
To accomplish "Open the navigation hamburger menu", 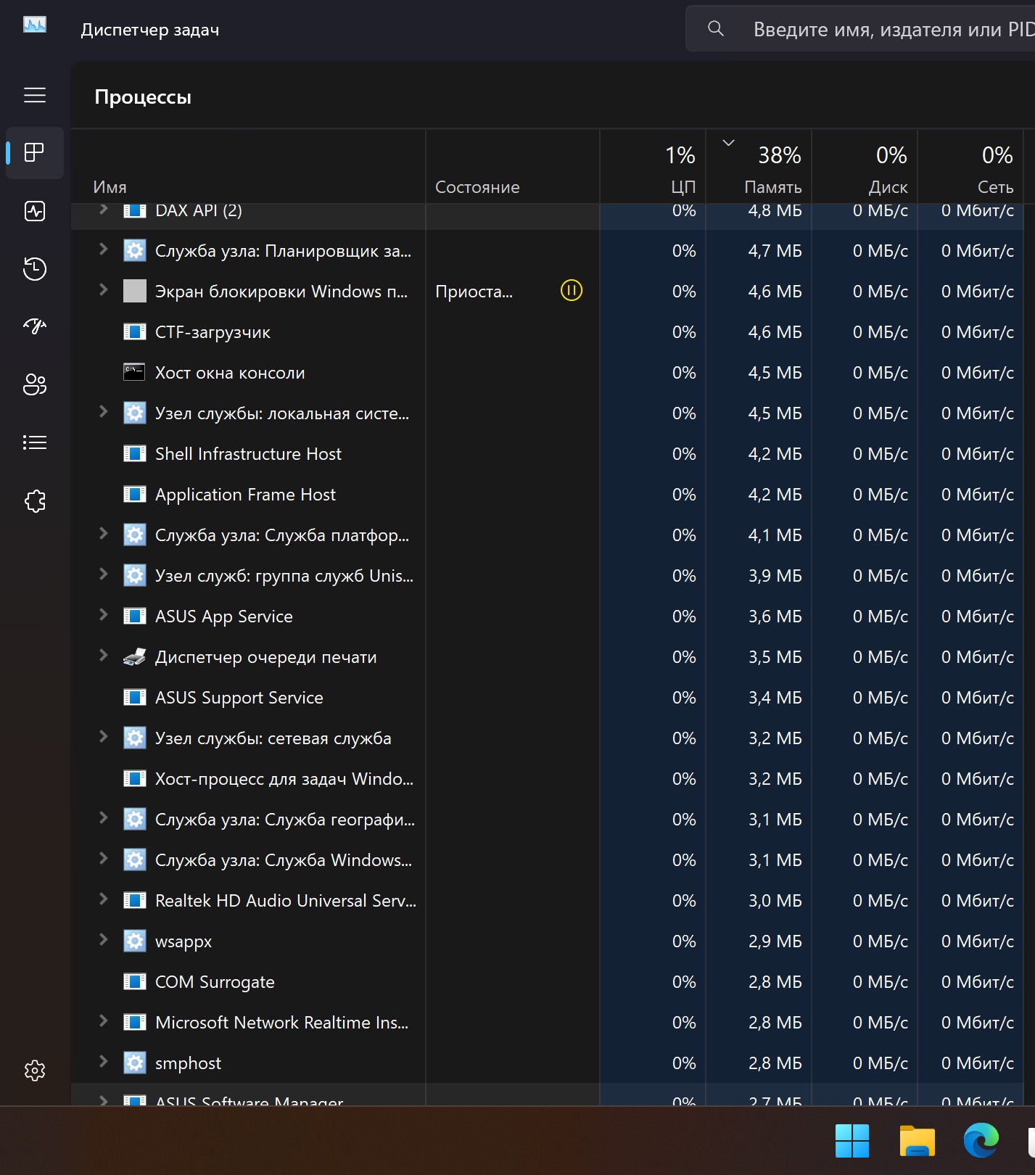I will tap(35, 95).
